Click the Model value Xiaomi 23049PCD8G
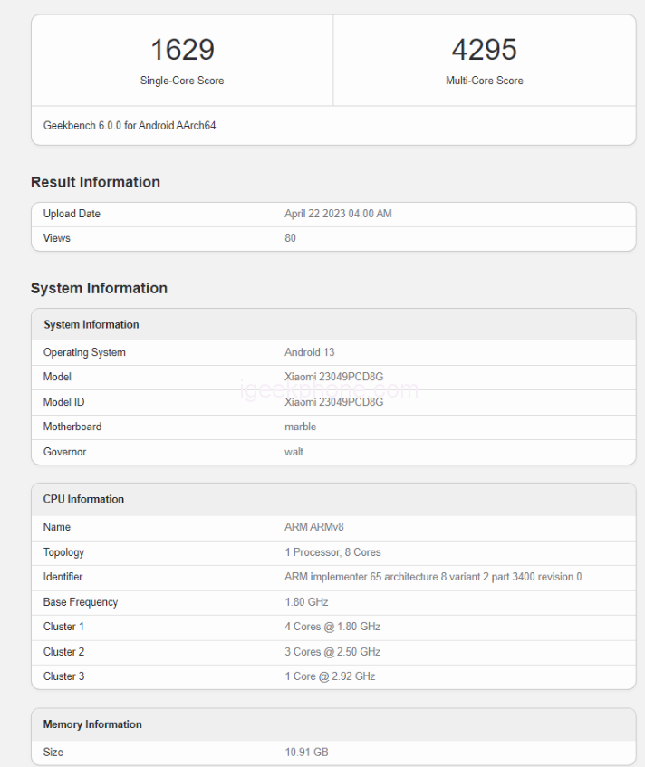 pos(333,377)
